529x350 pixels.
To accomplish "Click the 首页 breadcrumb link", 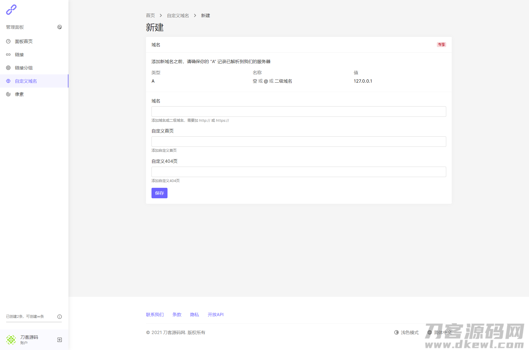I will click(x=150, y=15).
